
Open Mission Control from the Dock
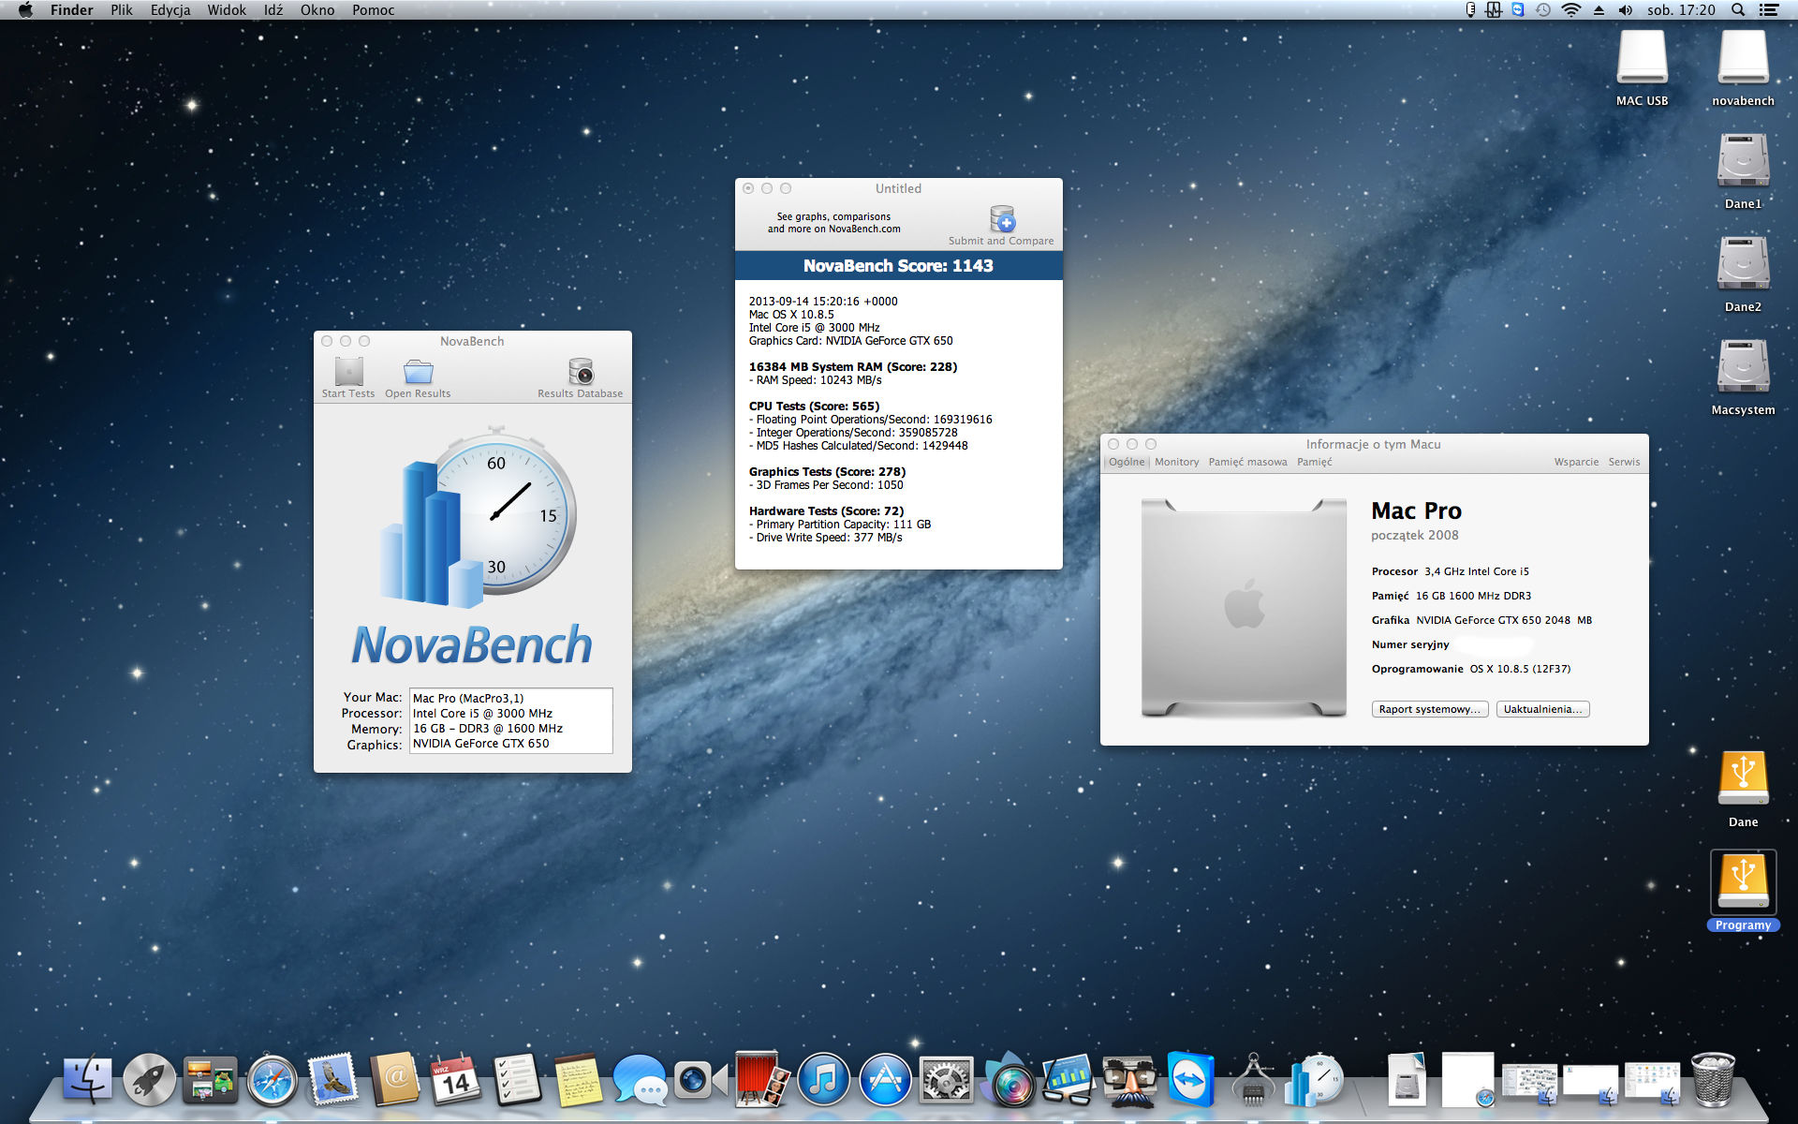coord(211,1079)
